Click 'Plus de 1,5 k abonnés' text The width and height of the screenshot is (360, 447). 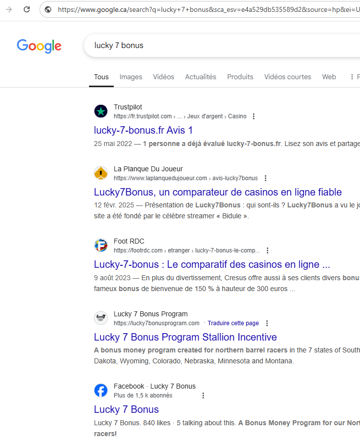(143, 396)
